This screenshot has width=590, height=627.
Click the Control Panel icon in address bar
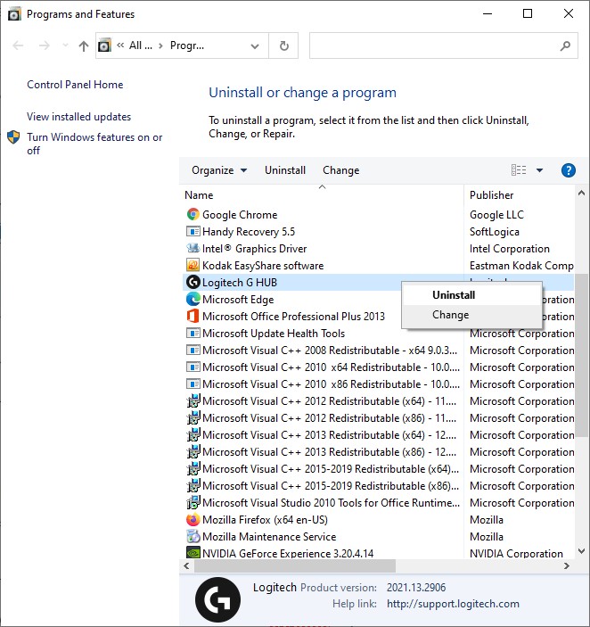pyautogui.click(x=104, y=45)
